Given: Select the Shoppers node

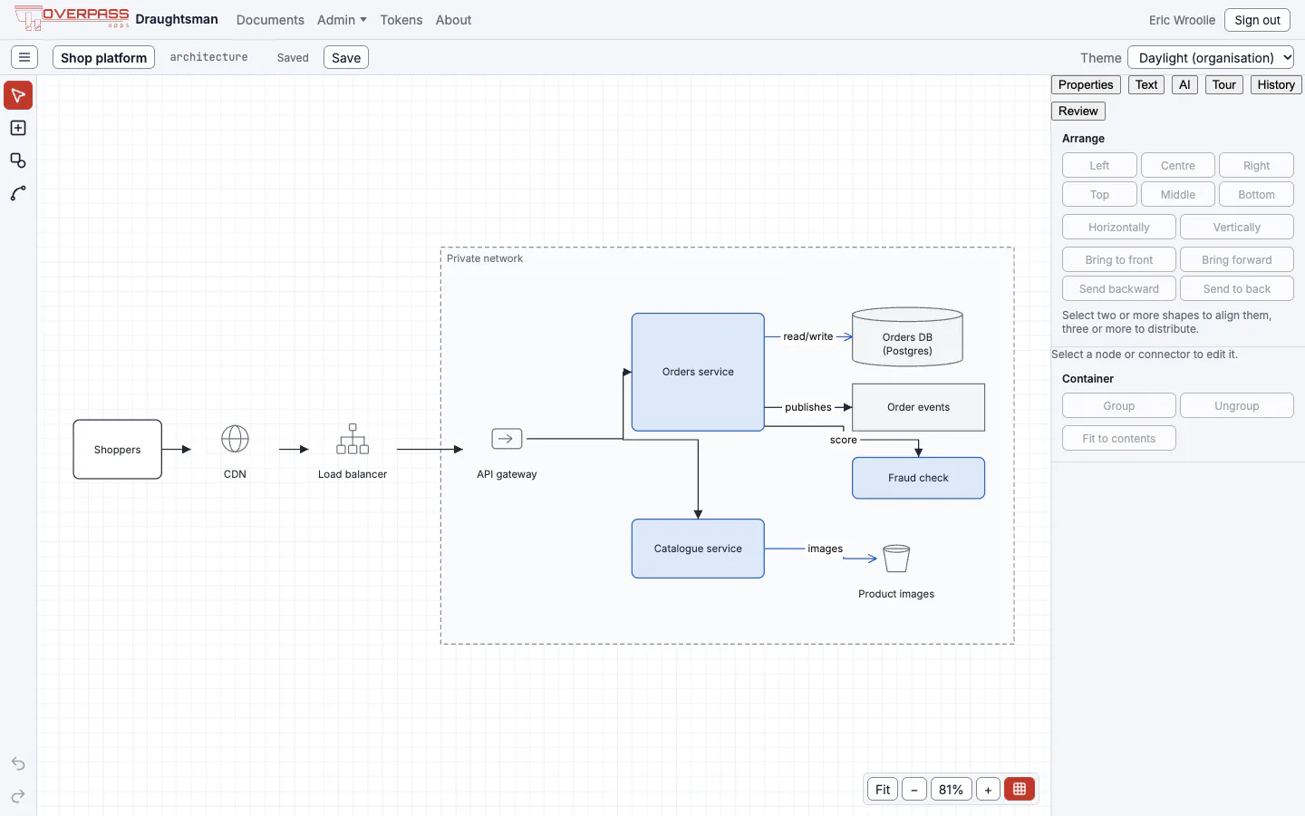Looking at the screenshot, I should tap(118, 450).
